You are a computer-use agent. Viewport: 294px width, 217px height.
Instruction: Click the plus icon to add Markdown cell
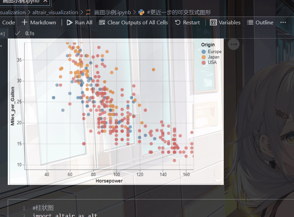pyautogui.click(x=25, y=22)
